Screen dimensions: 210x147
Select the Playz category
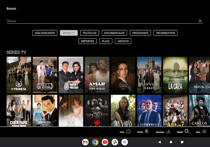click(106, 41)
